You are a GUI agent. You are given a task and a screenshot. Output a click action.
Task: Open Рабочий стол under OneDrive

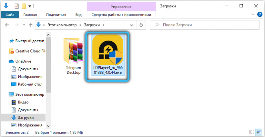tap(27, 84)
